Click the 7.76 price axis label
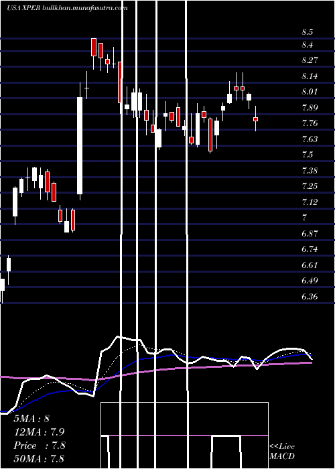The width and height of the screenshot is (335, 469). tap(310, 123)
